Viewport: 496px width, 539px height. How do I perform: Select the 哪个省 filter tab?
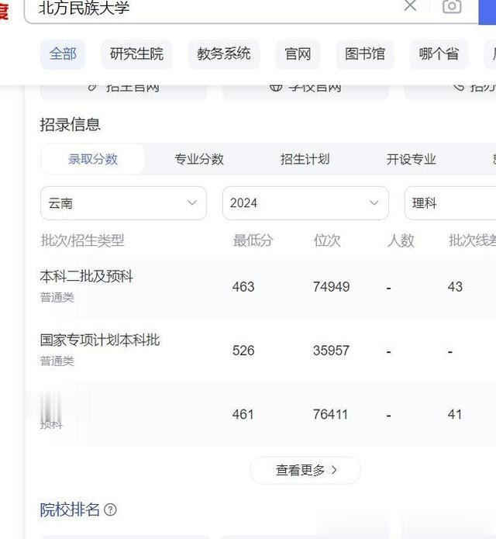tap(439, 54)
